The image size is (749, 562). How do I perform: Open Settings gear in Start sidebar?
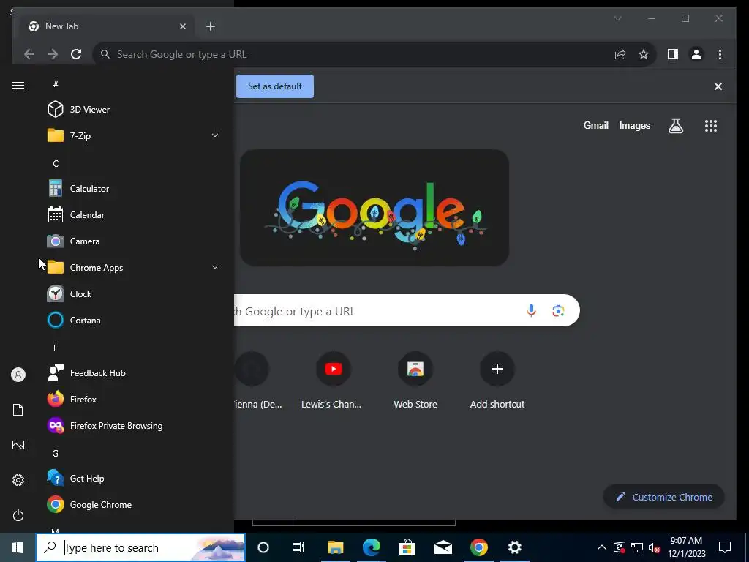click(18, 480)
